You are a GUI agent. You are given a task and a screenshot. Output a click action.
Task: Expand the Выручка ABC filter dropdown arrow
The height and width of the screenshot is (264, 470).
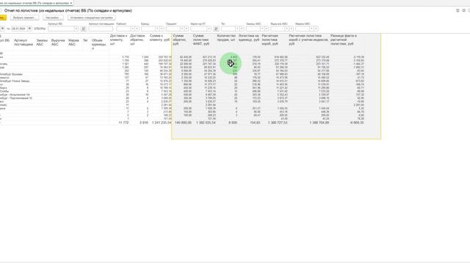286,29
